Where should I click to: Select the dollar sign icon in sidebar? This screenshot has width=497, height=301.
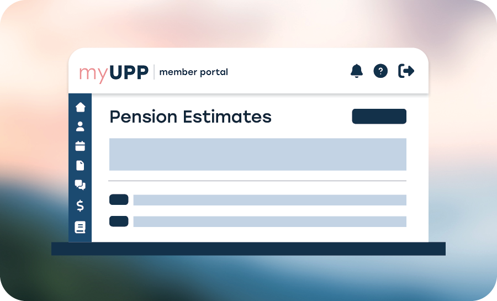(80, 205)
